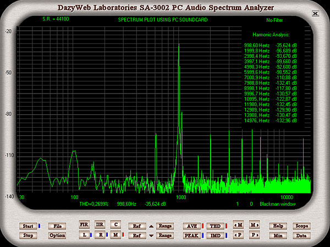Image resolution: width=330 pixels, height=247 pixels.
Task: Enable the FIR filter
Action: click(x=84, y=225)
